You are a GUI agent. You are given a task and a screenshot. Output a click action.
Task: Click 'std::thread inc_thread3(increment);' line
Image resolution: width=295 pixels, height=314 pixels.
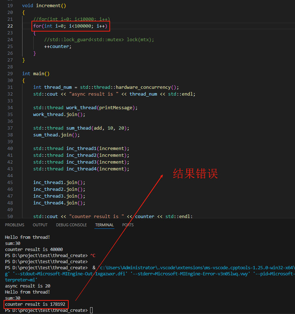point(81,162)
